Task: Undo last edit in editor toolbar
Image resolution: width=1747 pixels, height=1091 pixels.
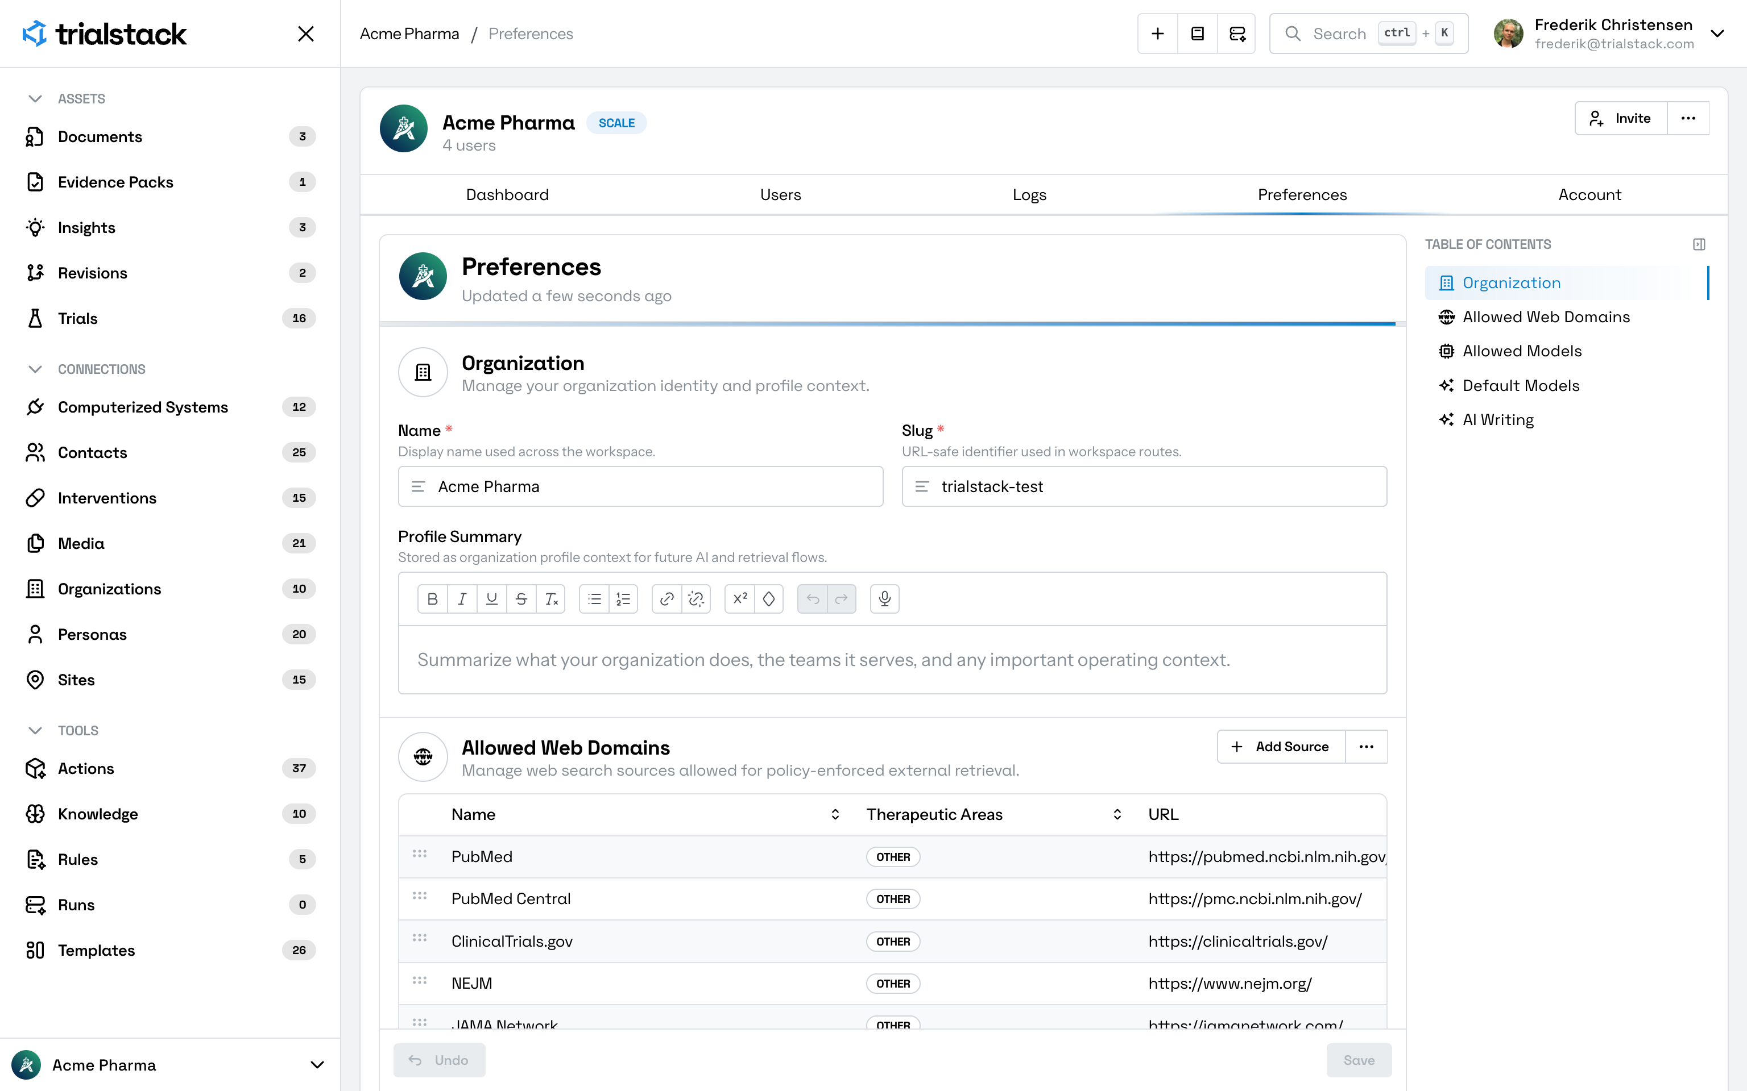Action: tap(812, 599)
